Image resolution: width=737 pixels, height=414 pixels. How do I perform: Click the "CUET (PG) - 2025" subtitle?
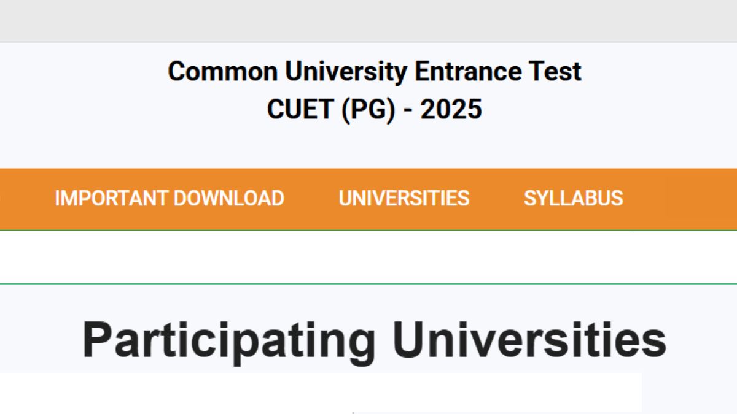374,109
